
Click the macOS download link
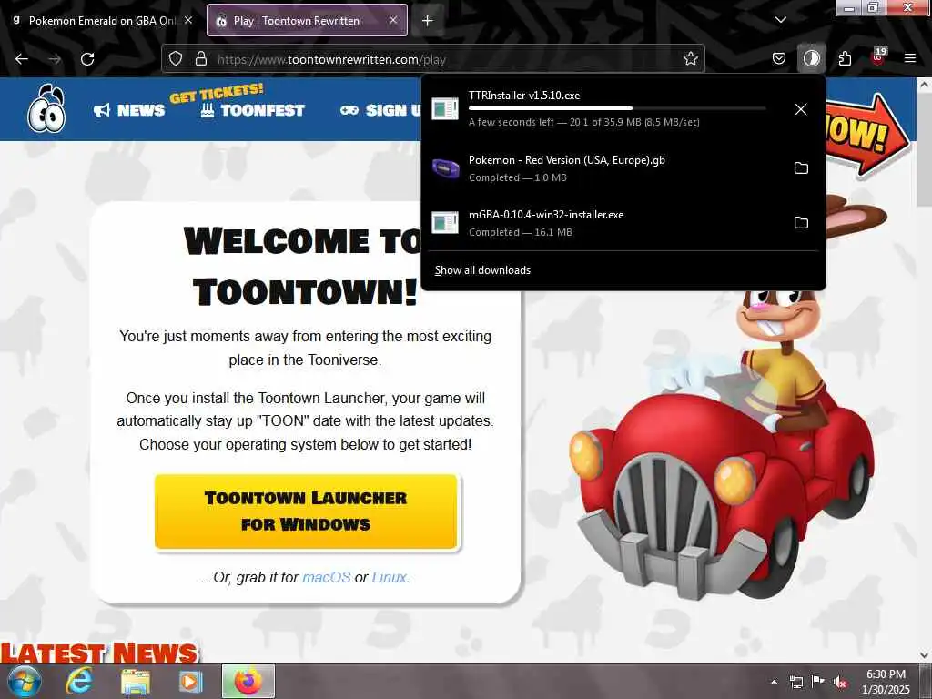(x=327, y=577)
